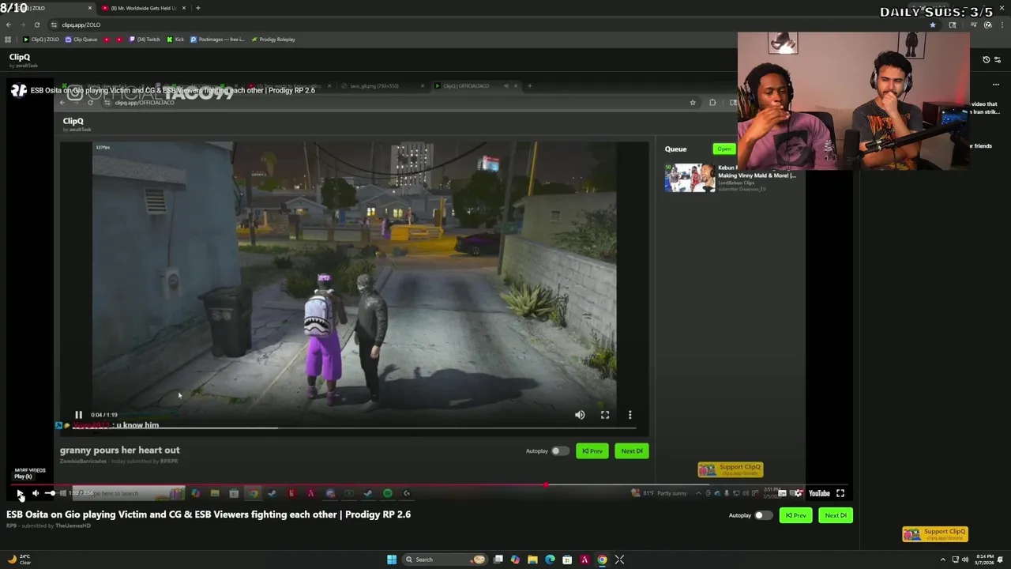Mute the outer YouTube player volume
1011x569 pixels.
[x=36, y=493]
